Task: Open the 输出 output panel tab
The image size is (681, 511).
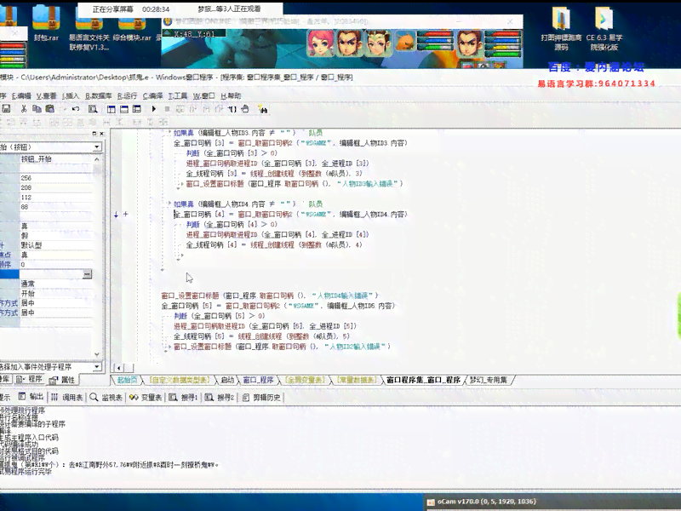Action: (x=31, y=397)
